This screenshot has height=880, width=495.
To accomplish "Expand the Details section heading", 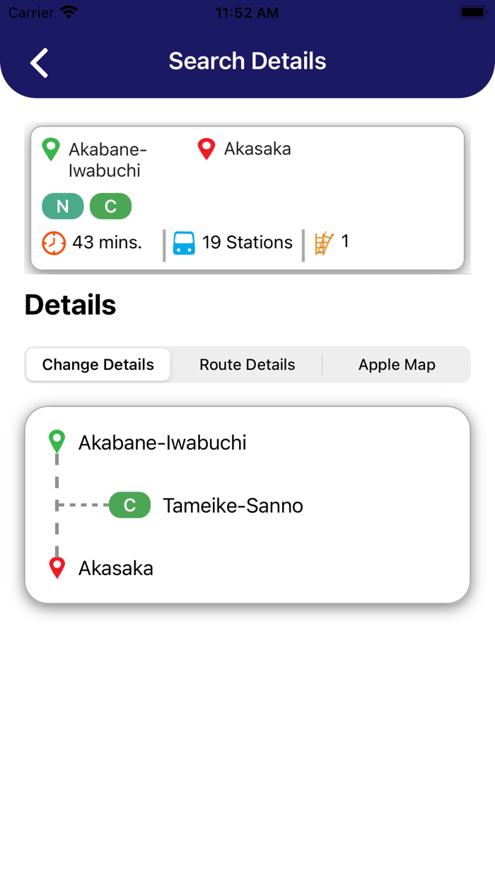I will [69, 304].
